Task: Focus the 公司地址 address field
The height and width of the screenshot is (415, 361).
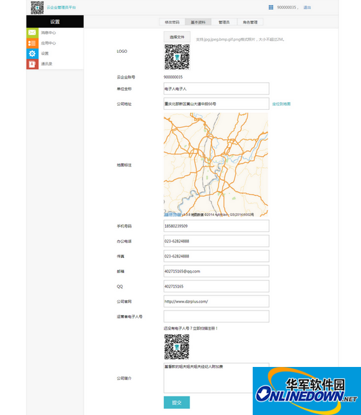Action: coord(216,104)
